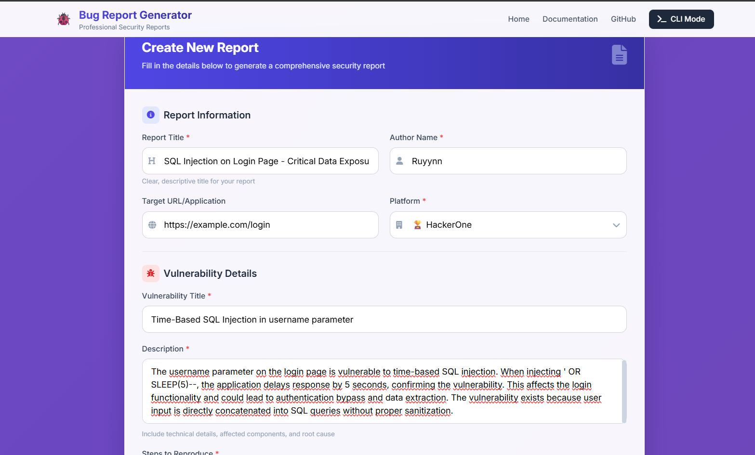Click the 'Vulnerability Title' label

coord(173,296)
